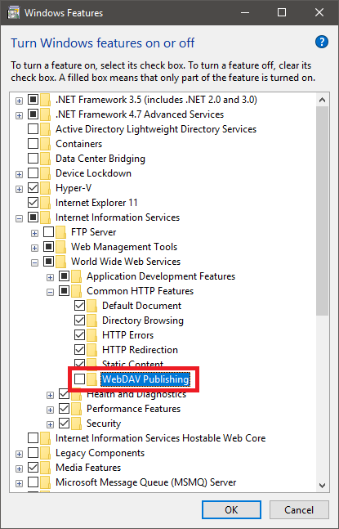Click the folder icon beside FTP Server

tap(60, 232)
